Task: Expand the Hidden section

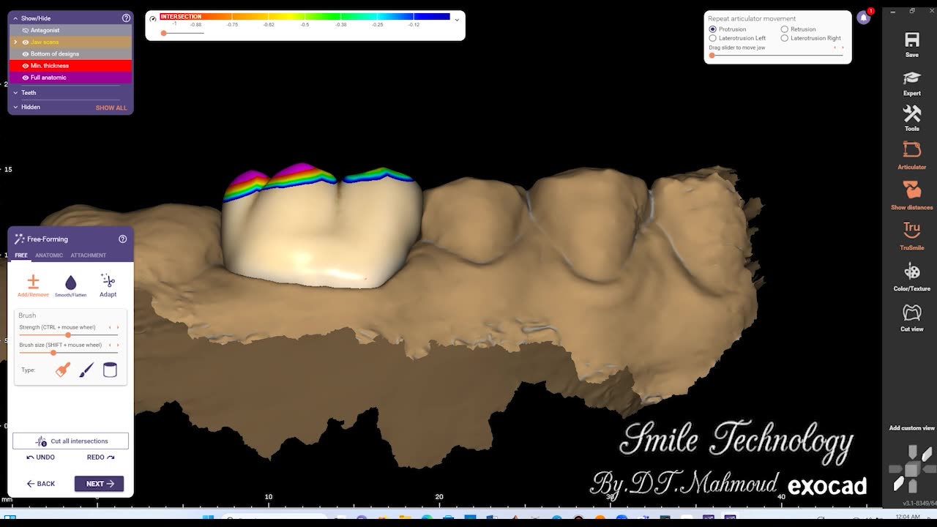Action: [15, 107]
